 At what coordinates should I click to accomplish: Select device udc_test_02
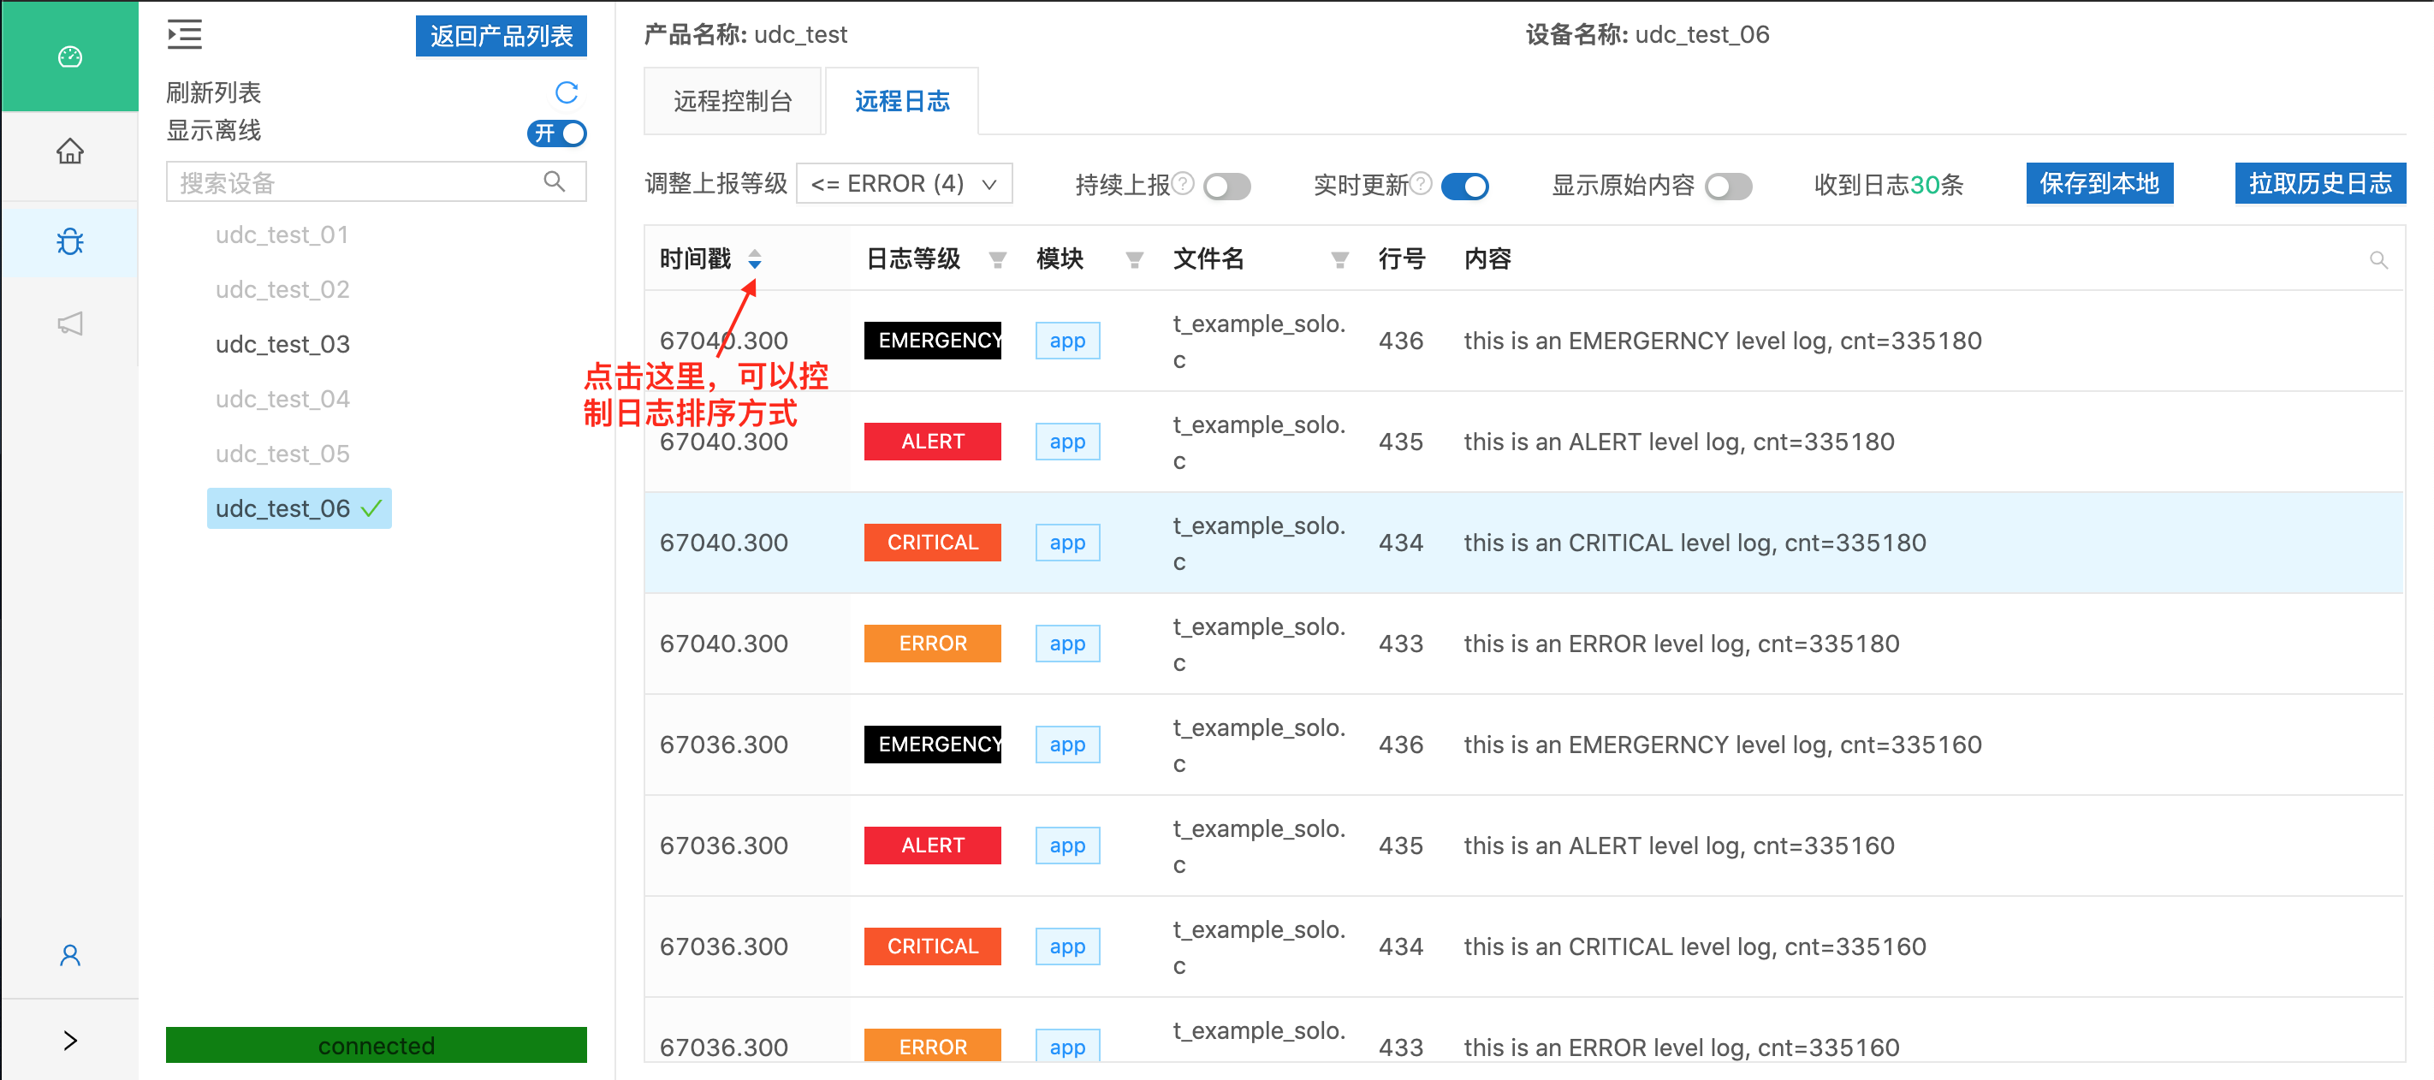click(282, 289)
